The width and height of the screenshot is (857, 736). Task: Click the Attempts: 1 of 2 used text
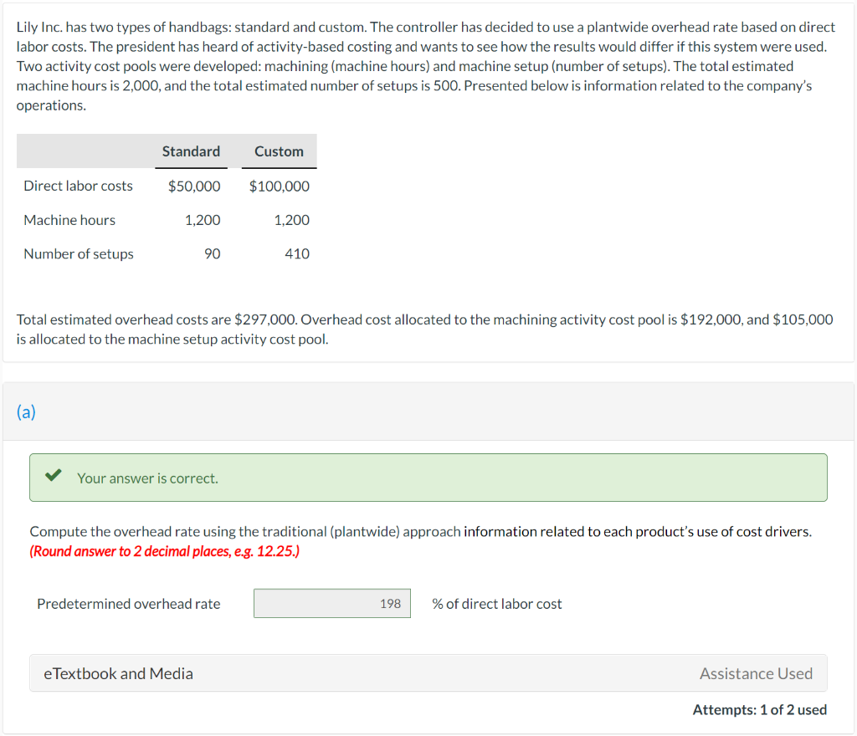760,709
